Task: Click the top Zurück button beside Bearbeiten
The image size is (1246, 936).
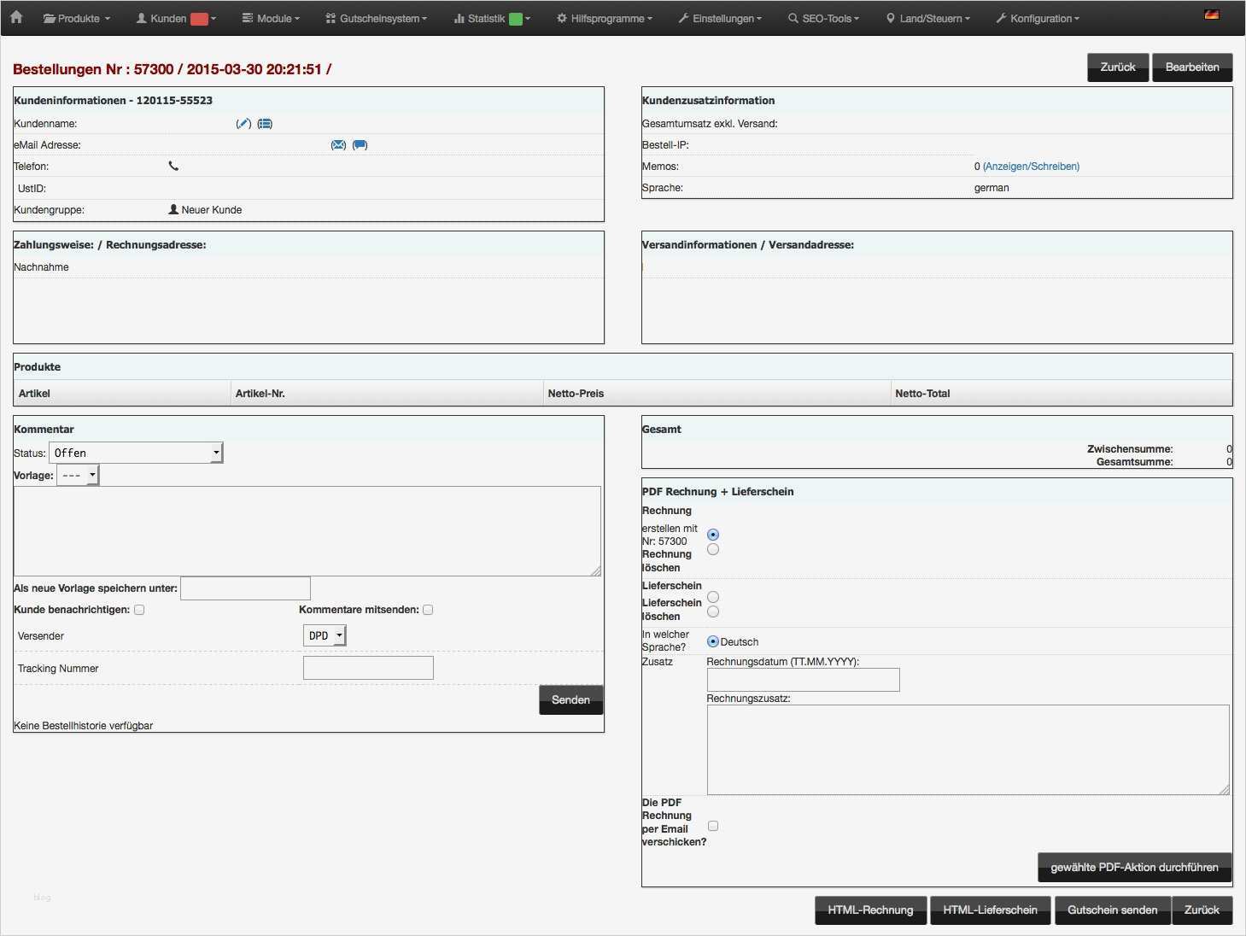Action: pos(1118,67)
